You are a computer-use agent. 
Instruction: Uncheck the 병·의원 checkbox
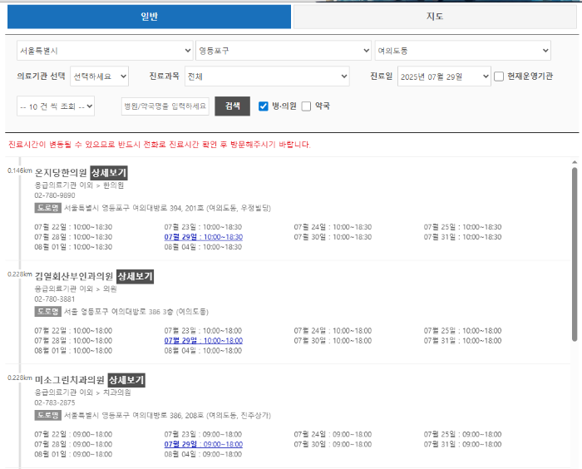click(264, 106)
